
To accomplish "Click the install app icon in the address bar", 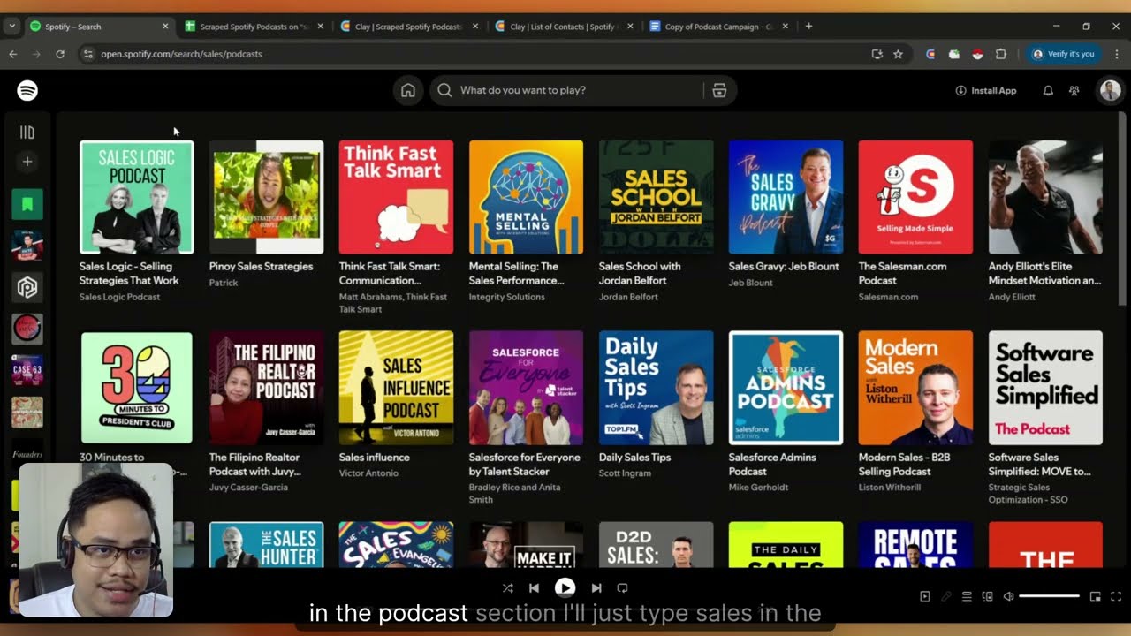I will tap(877, 54).
